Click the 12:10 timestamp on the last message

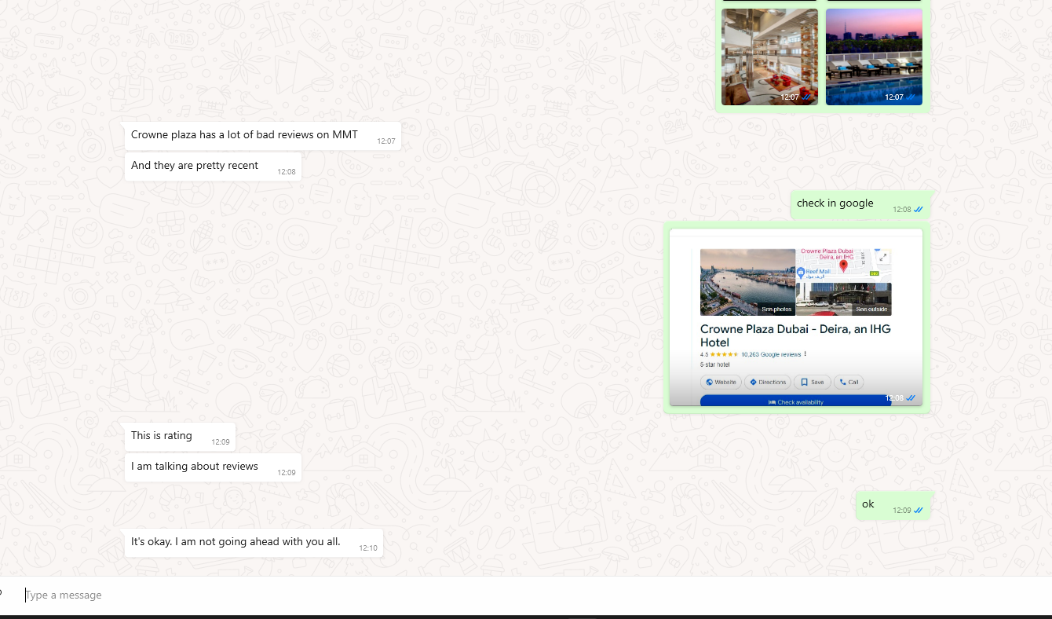(368, 548)
